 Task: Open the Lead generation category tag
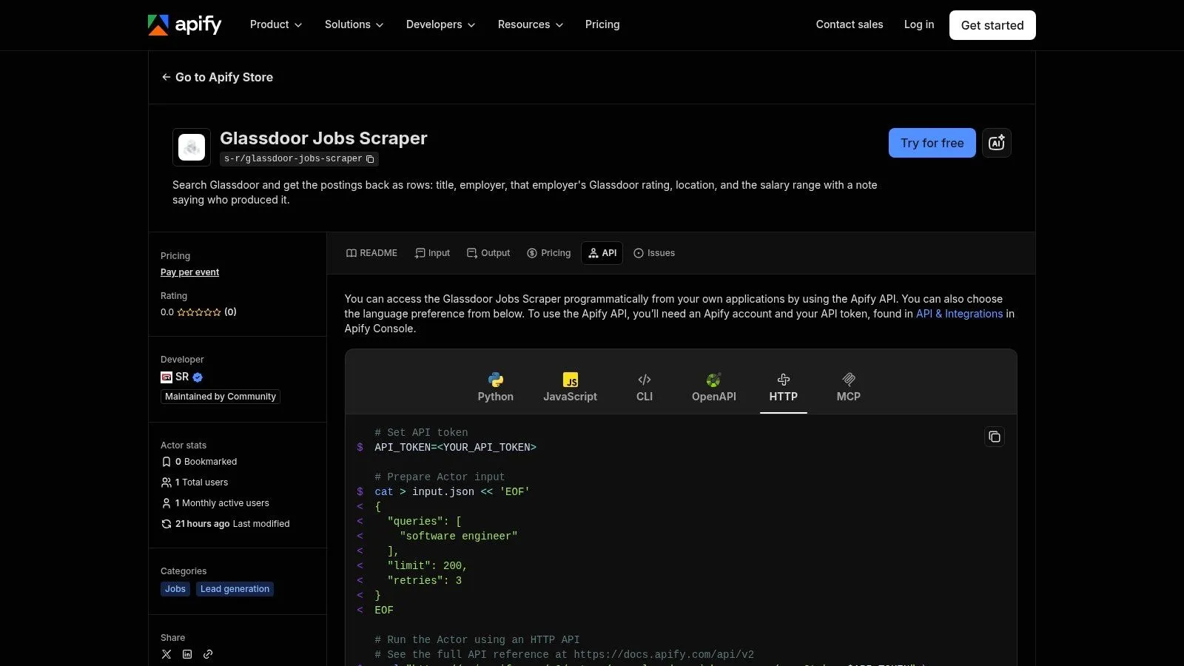point(235,589)
